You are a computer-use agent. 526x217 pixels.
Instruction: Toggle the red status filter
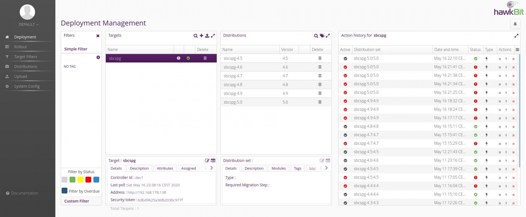[88, 180]
